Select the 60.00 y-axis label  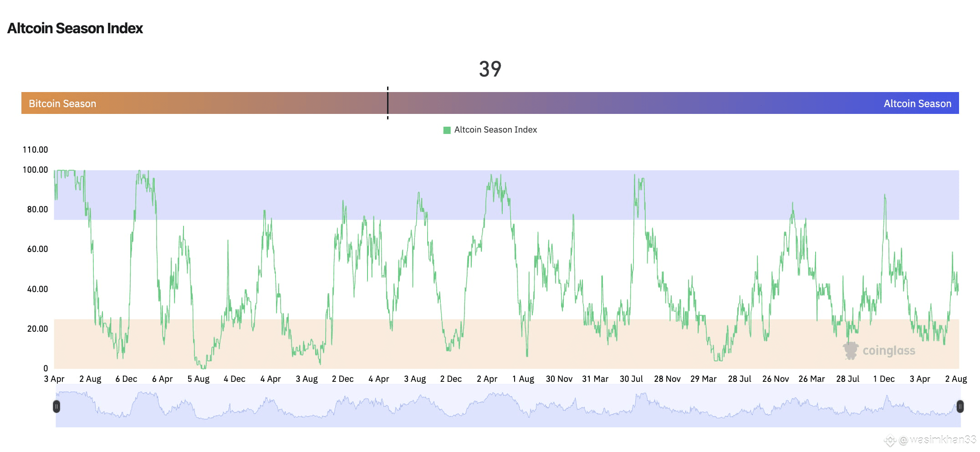pyautogui.click(x=37, y=249)
